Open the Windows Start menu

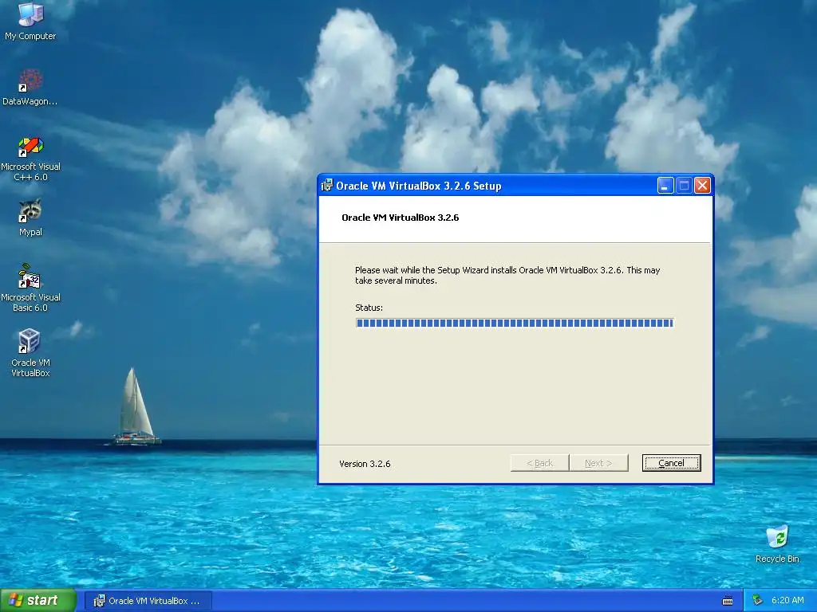click(x=37, y=601)
